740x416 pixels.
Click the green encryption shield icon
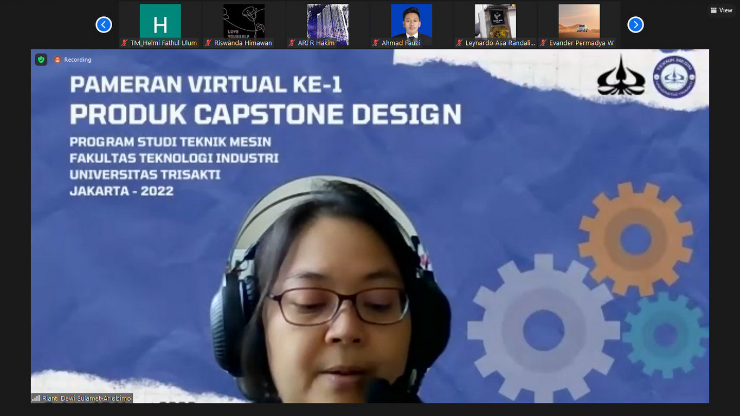pos(41,60)
